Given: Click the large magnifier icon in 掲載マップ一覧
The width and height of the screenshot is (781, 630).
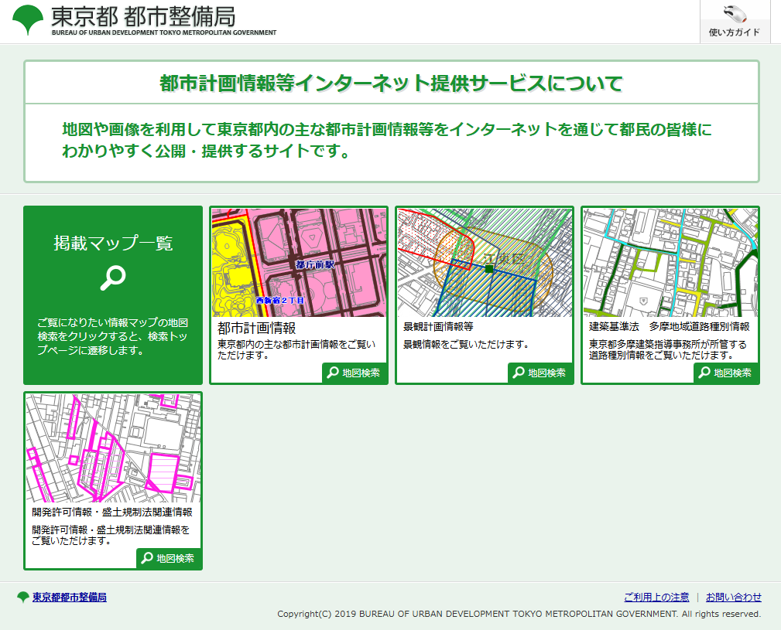Looking at the screenshot, I should point(113,278).
